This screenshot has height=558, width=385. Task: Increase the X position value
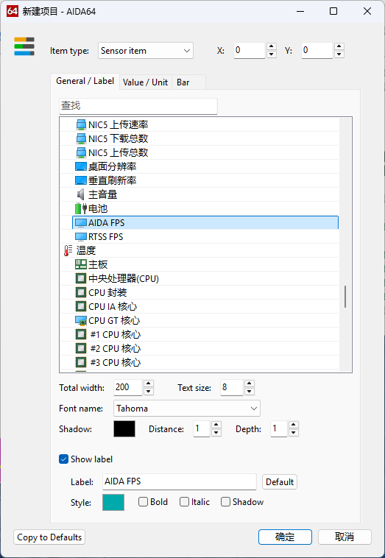(272, 46)
